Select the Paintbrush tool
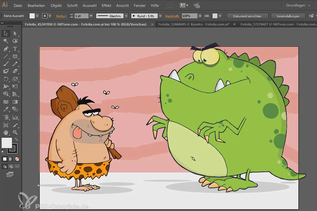This screenshot has height=211, width=317. click(6, 64)
